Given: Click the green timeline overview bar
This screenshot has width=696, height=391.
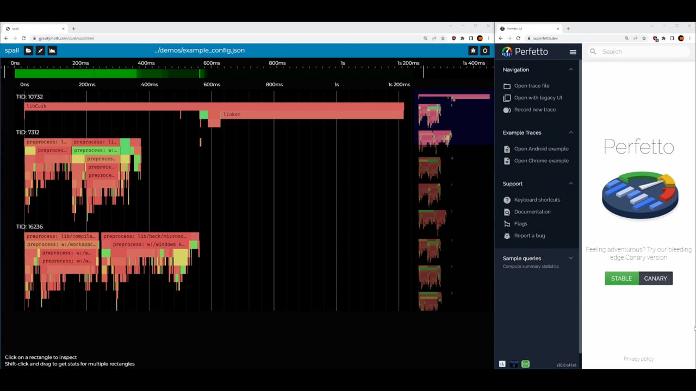Looking at the screenshot, I should (109, 73).
